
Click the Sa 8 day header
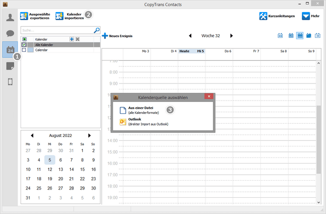click(x=284, y=51)
